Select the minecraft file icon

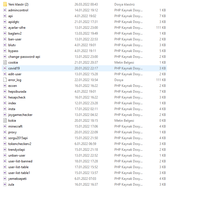pyautogui.click(x=5, y=126)
